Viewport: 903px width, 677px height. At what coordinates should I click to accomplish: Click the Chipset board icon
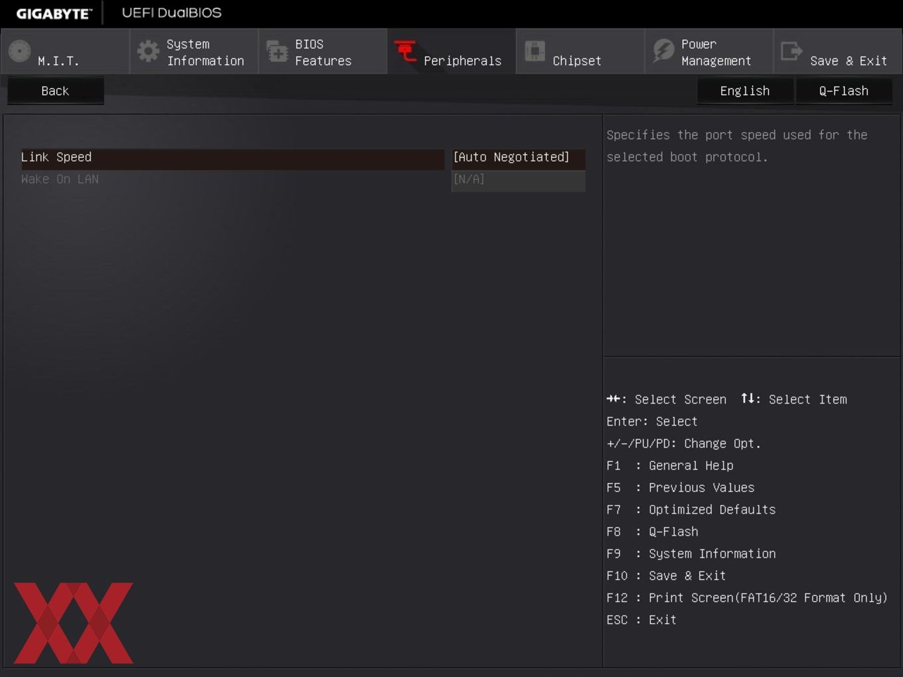pos(534,51)
